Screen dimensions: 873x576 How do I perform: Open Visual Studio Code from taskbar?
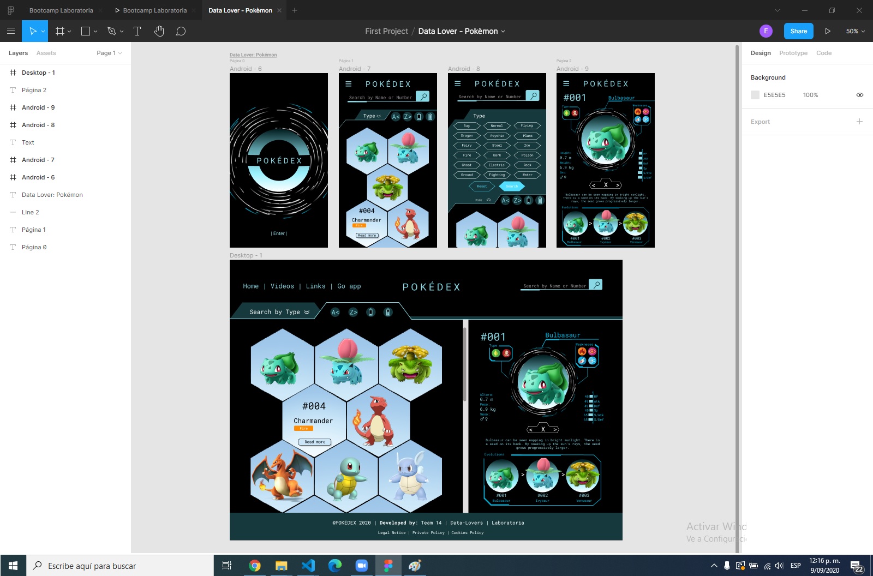click(x=308, y=566)
